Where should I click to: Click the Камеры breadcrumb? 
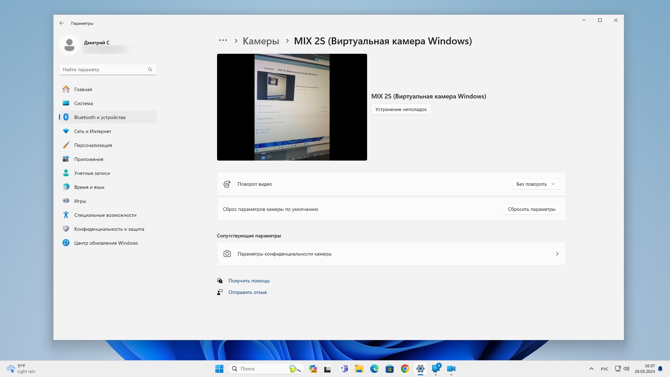click(261, 41)
